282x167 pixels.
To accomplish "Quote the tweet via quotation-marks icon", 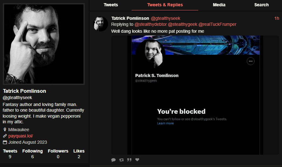I will [129, 160].
